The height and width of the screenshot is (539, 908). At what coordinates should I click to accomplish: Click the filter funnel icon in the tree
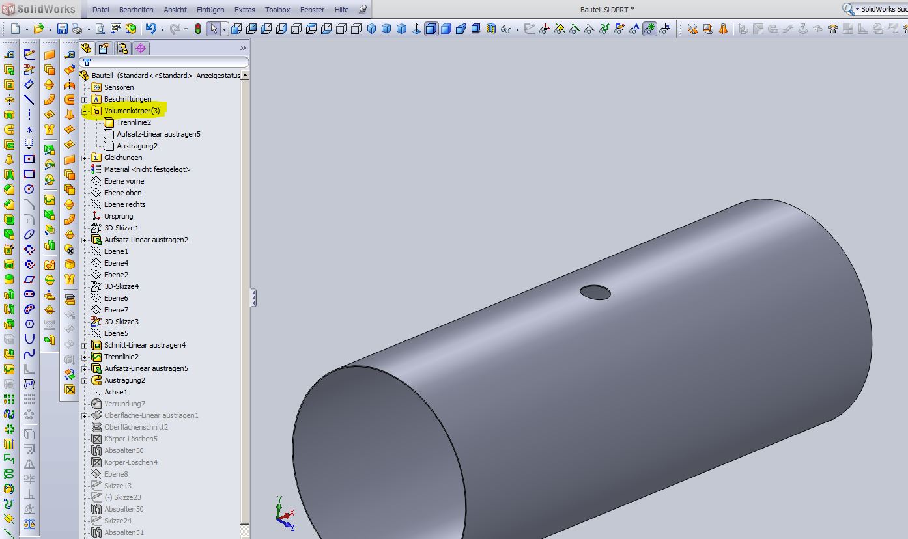pyautogui.click(x=87, y=62)
